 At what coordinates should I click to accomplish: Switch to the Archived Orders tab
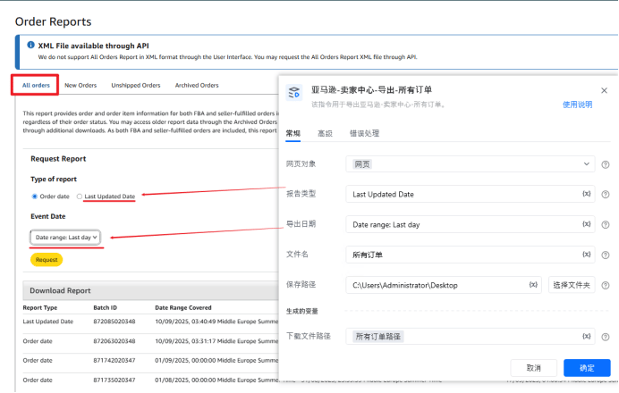(197, 85)
